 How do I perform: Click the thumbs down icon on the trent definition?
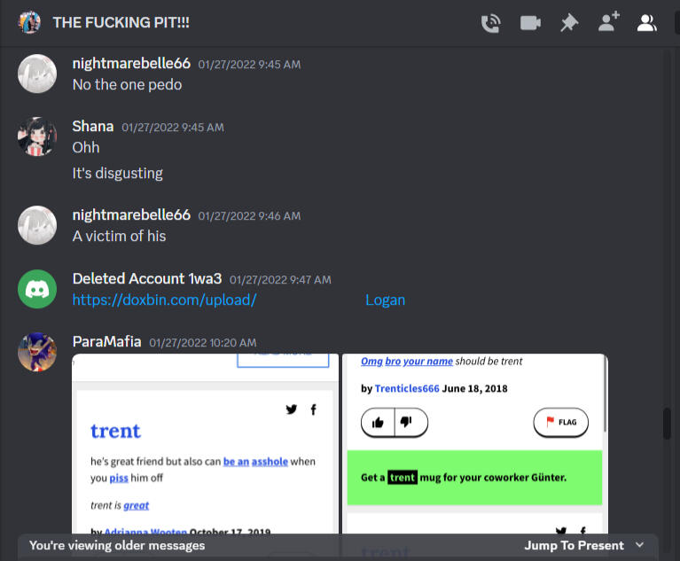406,421
